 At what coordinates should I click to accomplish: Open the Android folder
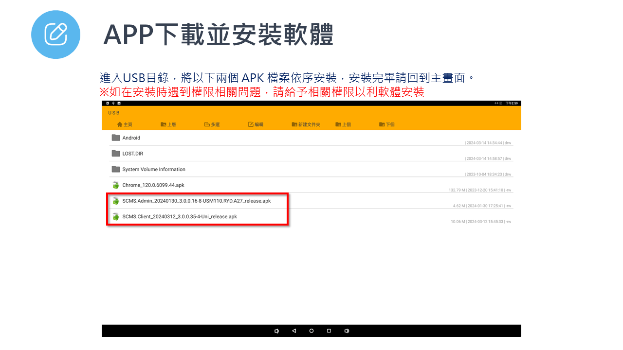click(x=132, y=138)
